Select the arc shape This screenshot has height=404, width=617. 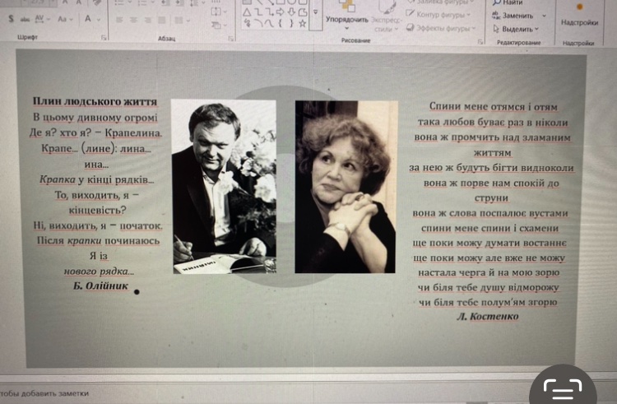pos(258,23)
